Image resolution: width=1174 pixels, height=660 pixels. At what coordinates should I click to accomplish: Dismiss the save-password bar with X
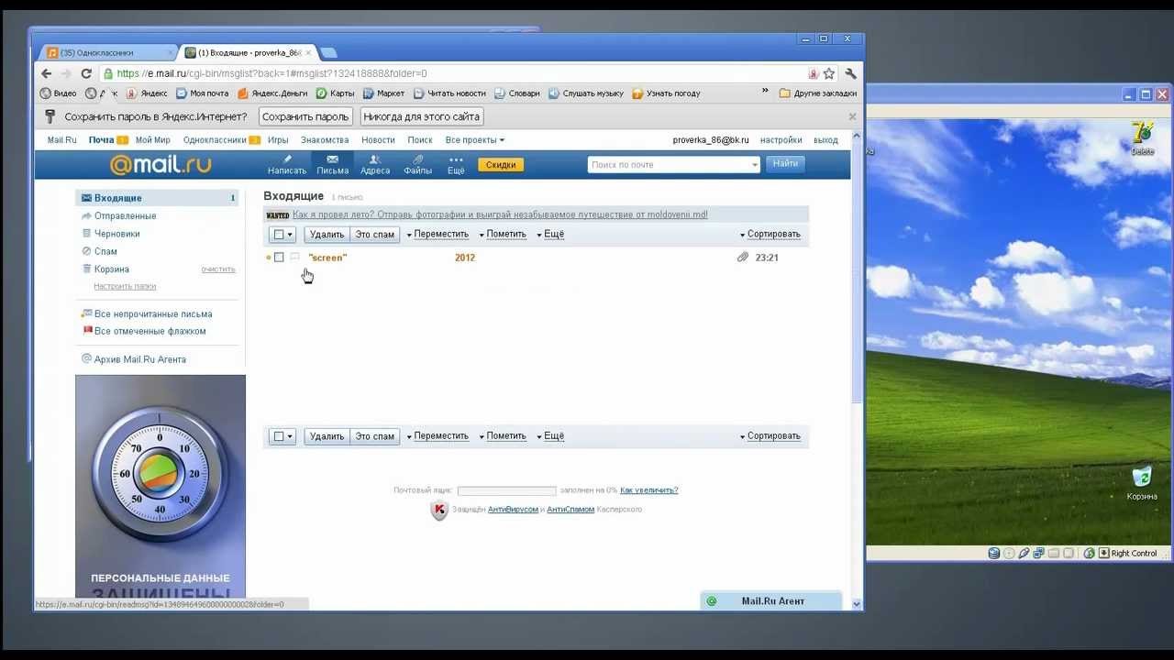pyautogui.click(x=852, y=116)
